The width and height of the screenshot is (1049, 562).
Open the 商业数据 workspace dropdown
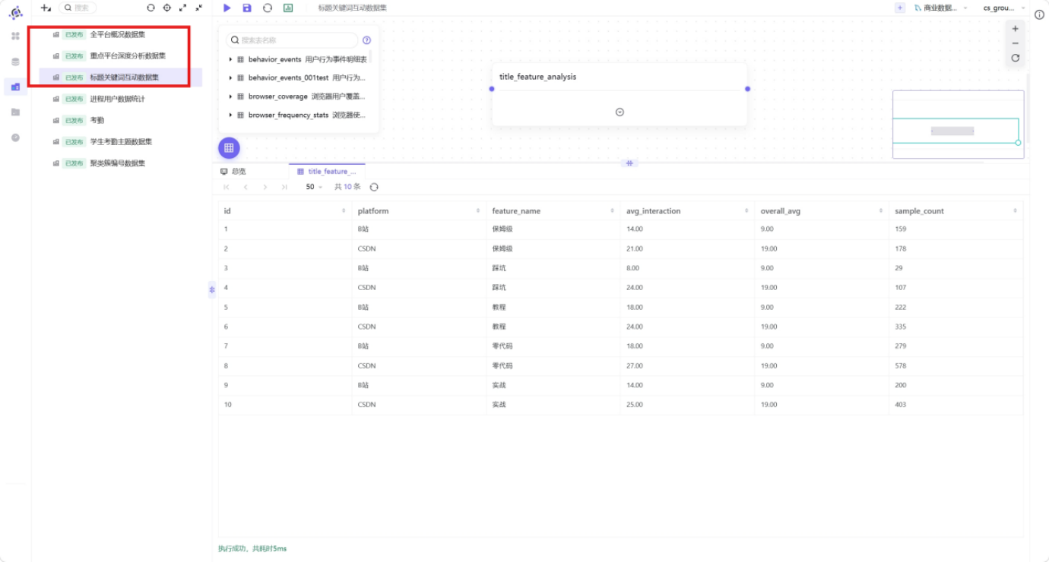pyautogui.click(x=941, y=8)
